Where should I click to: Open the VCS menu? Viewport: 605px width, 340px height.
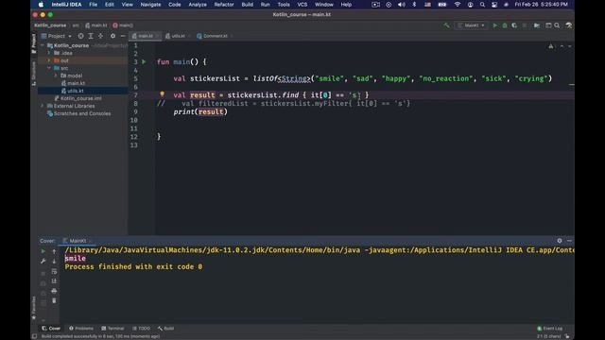[x=302, y=5]
